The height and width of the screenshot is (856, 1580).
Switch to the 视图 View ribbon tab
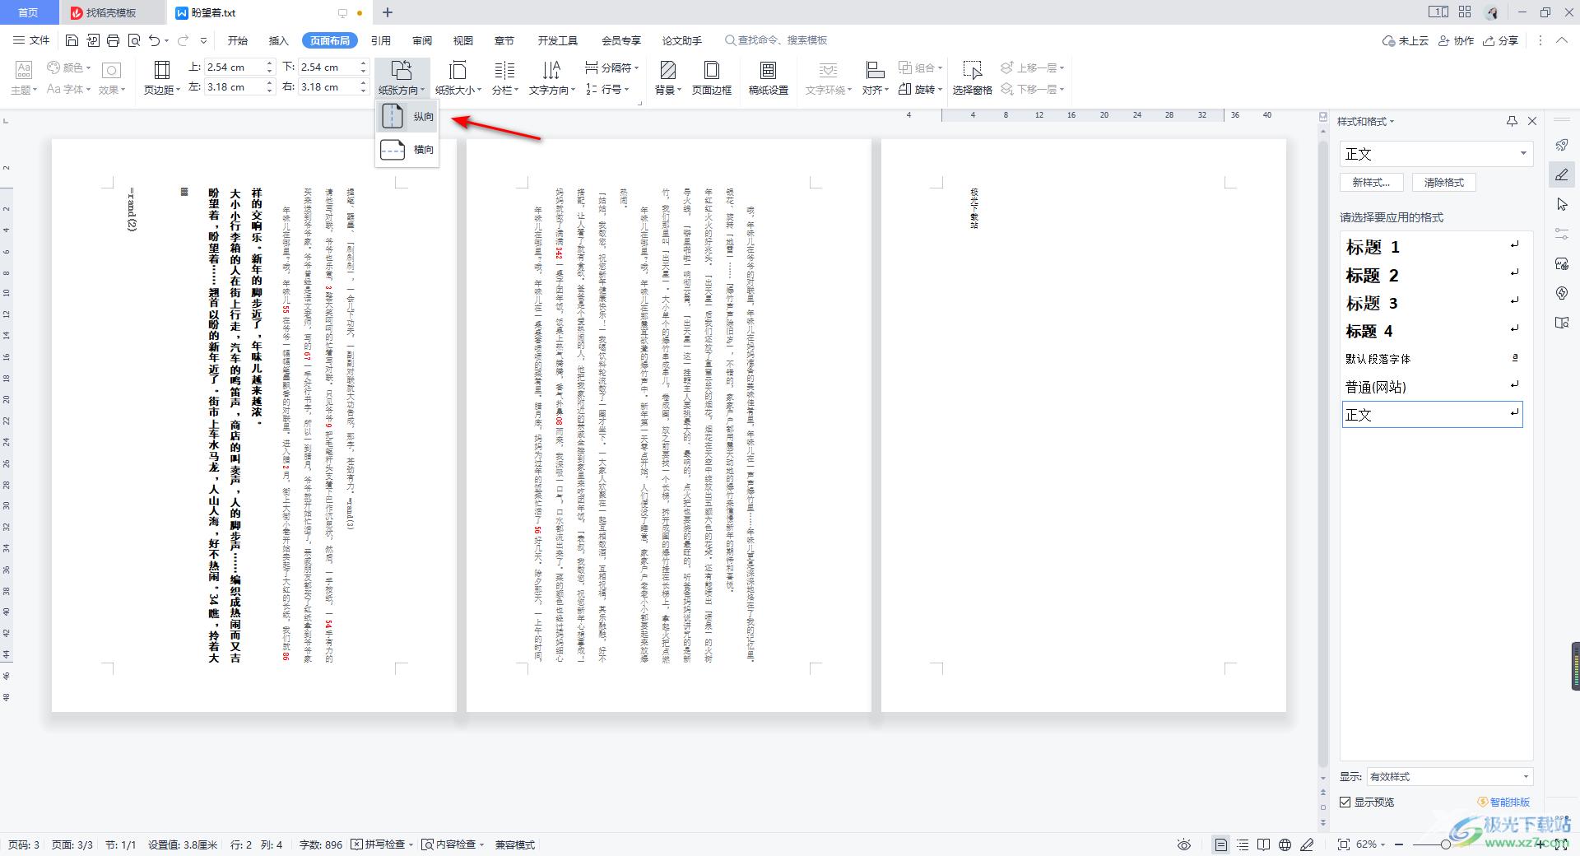pos(463,40)
